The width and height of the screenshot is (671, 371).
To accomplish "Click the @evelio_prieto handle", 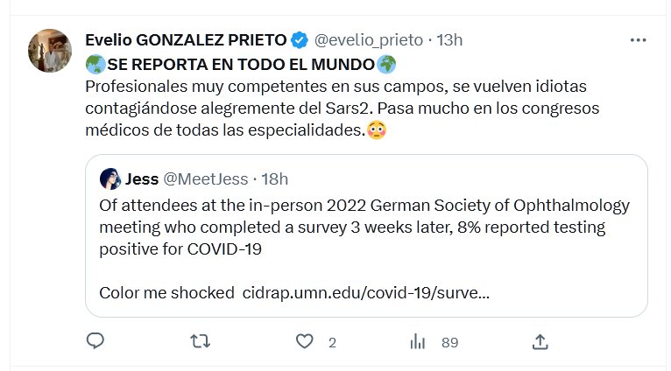I will [368, 40].
